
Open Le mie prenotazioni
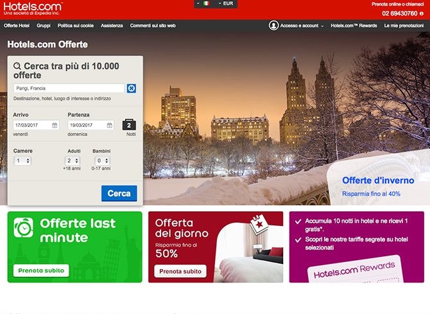[x=404, y=26]
